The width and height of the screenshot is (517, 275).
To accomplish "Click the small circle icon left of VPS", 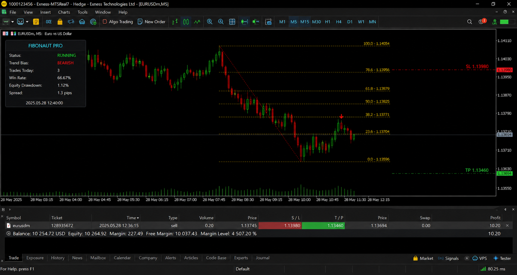I will click(x=467, y=258).
